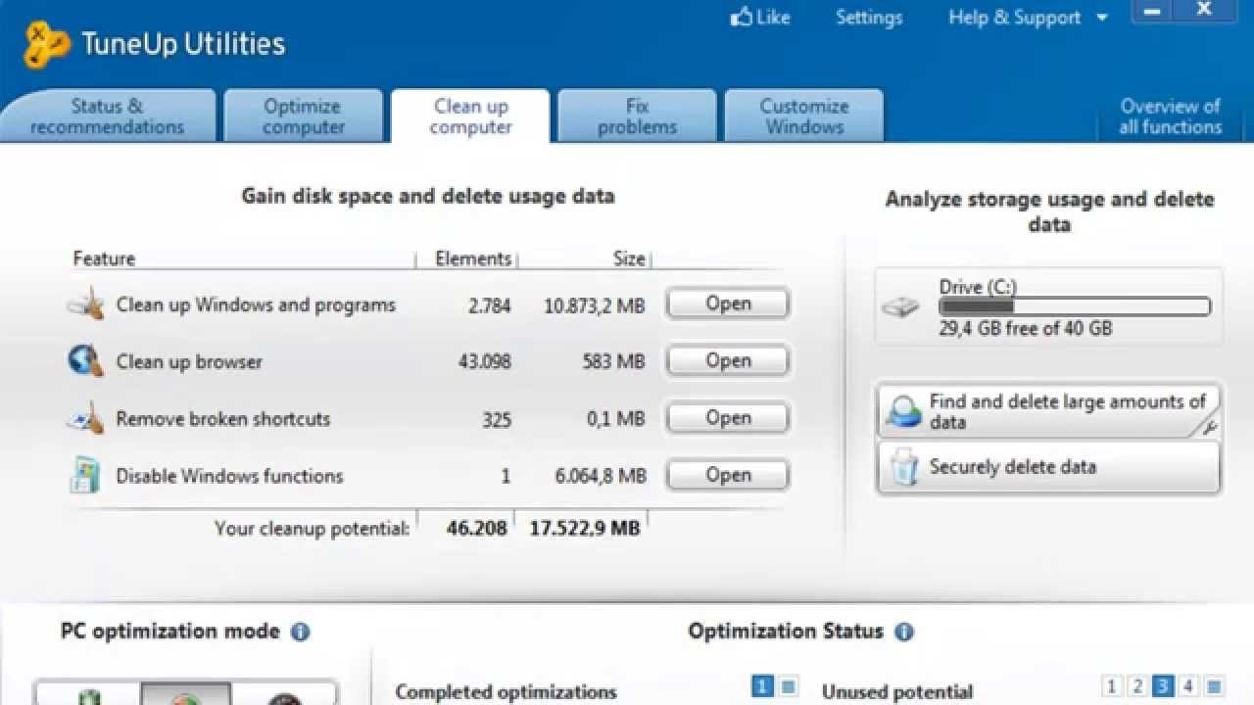
Task: Switch to Fix problems tab
Action: click(637, 117)
